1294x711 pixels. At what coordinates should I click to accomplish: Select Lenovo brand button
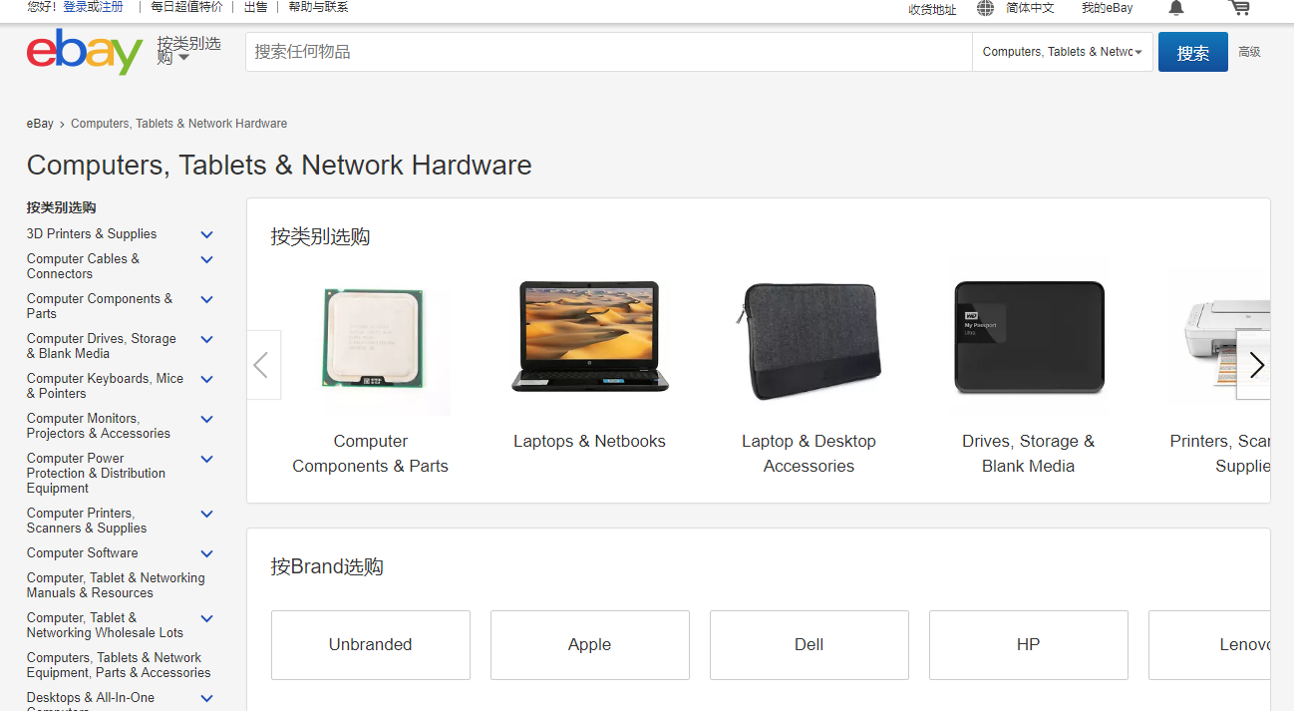pos(1209,645)
